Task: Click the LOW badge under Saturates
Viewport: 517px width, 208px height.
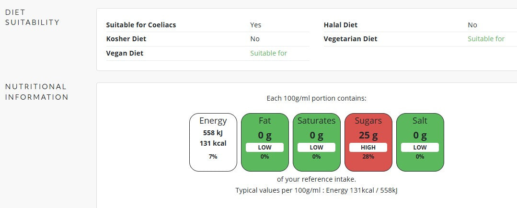Action: [x=317, y=147]
